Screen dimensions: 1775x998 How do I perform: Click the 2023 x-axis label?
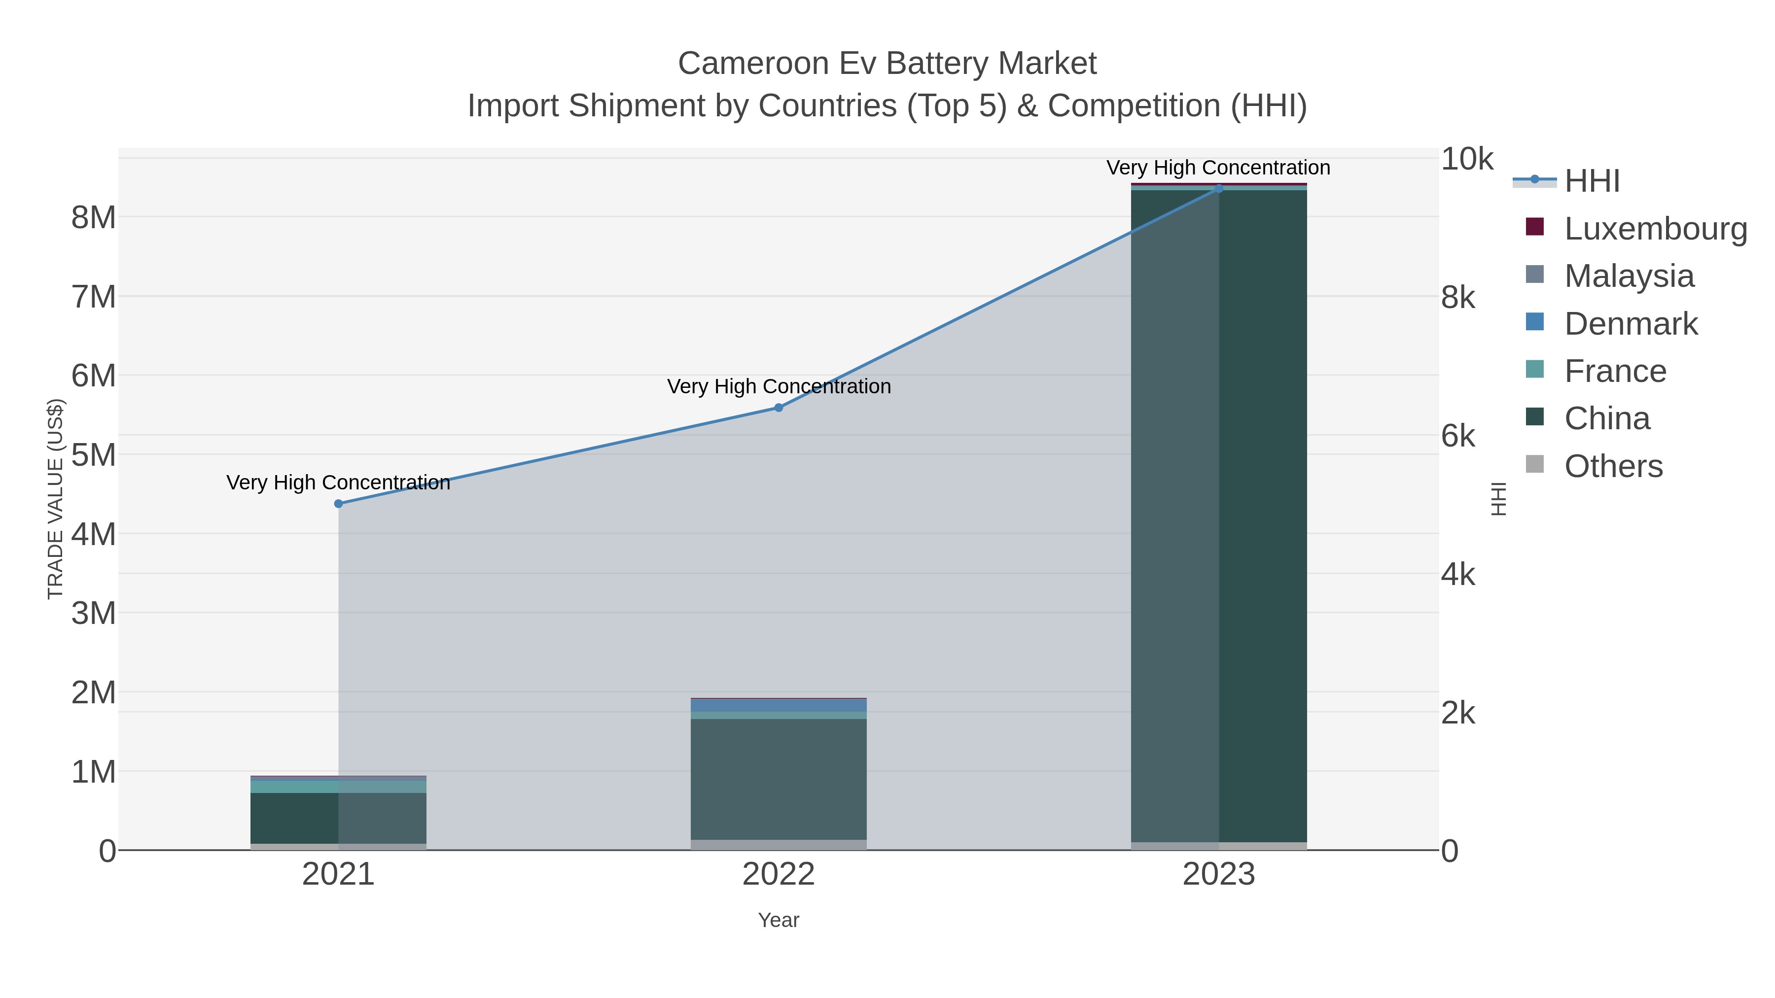pyautogui.click(x=1219, y=875)
